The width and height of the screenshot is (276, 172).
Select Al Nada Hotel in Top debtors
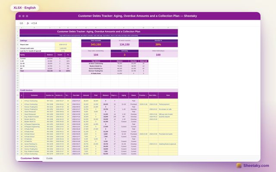(x=96, y=74)
